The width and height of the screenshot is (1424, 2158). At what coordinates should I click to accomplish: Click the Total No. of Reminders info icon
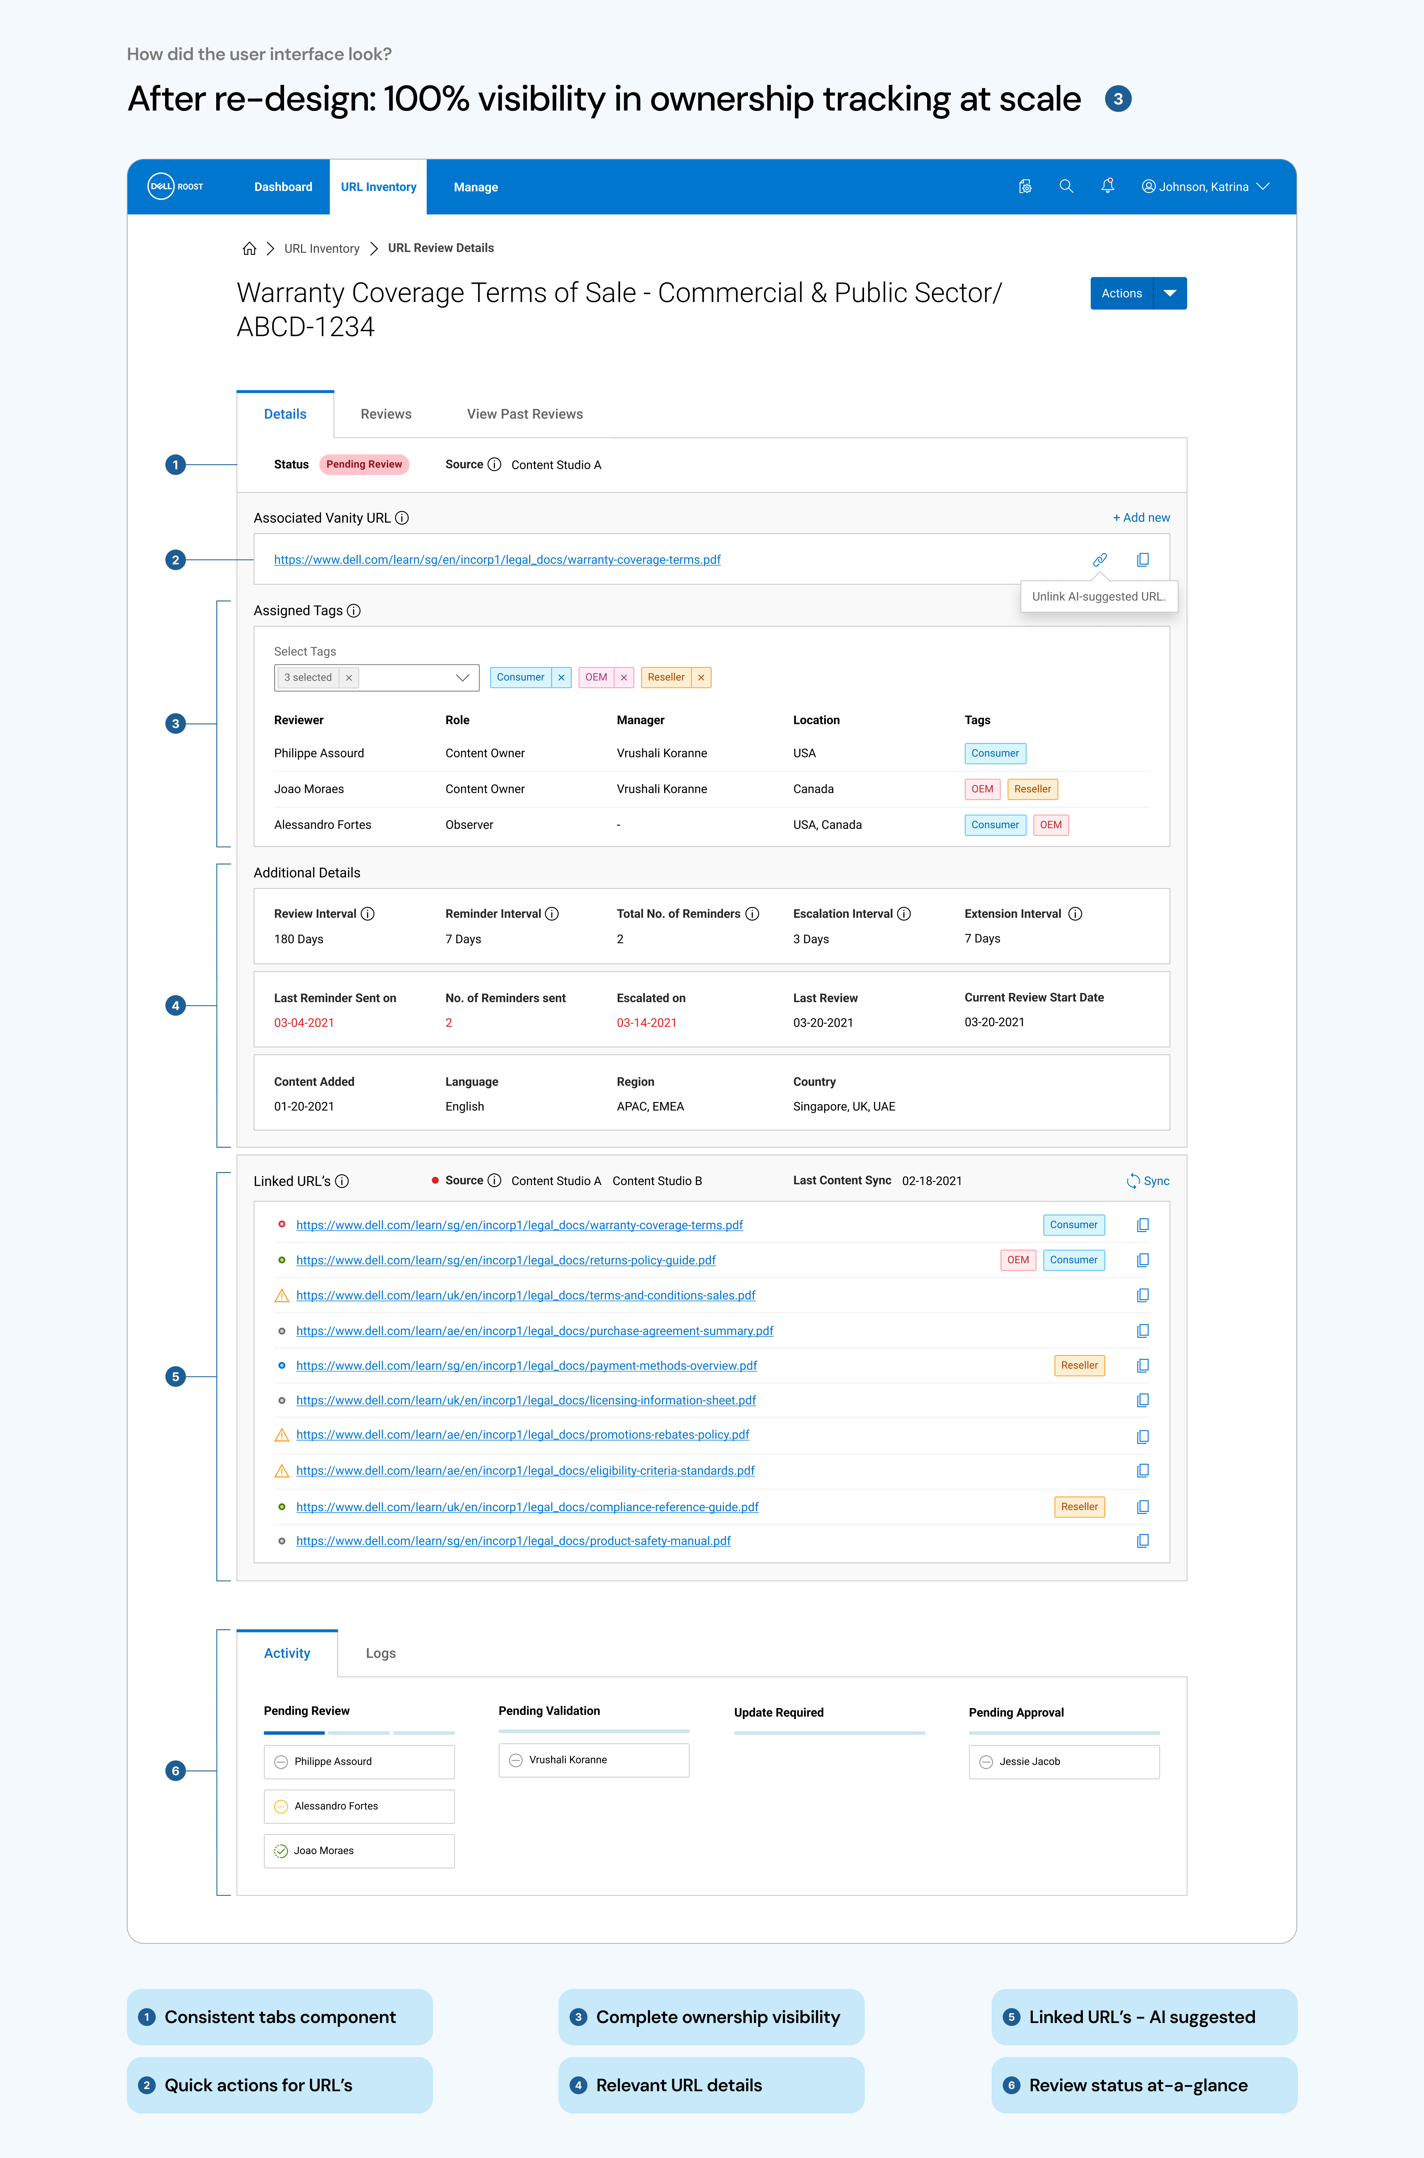[752, 914]
